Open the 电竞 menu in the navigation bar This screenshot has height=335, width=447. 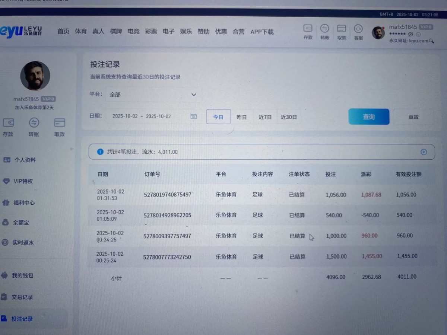click(133, 32)
